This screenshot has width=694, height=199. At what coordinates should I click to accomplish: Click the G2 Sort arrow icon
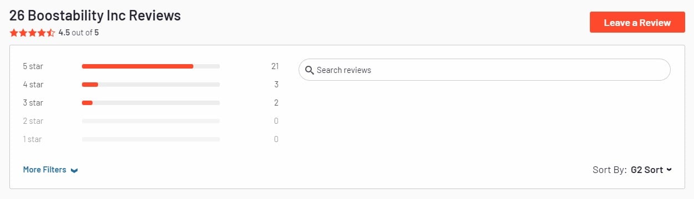pos(669,170)
